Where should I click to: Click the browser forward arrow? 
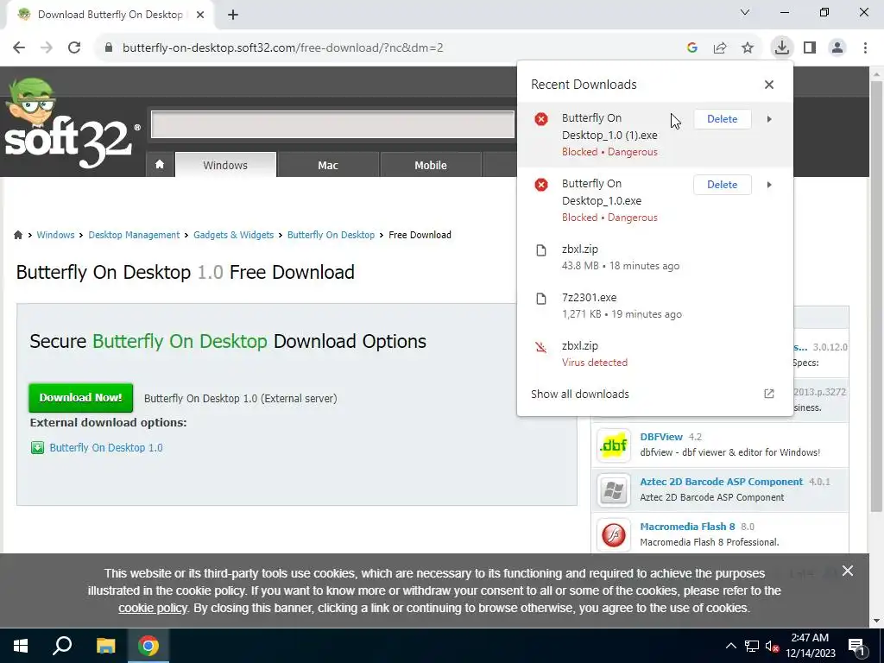[x=47, y=48]
